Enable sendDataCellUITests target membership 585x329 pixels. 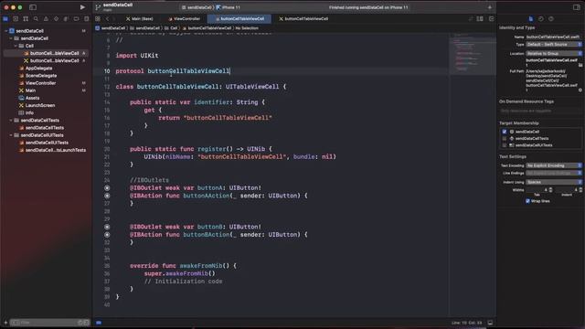click(505, 145)
